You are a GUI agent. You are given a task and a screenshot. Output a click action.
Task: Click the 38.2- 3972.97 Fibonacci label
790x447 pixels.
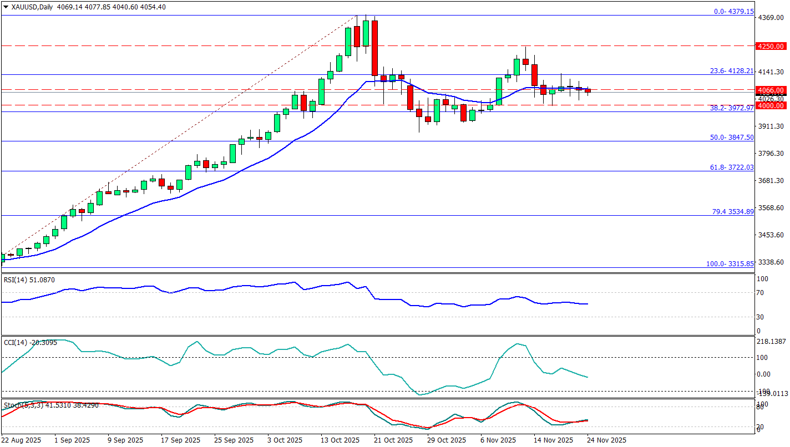coord(732,108)
